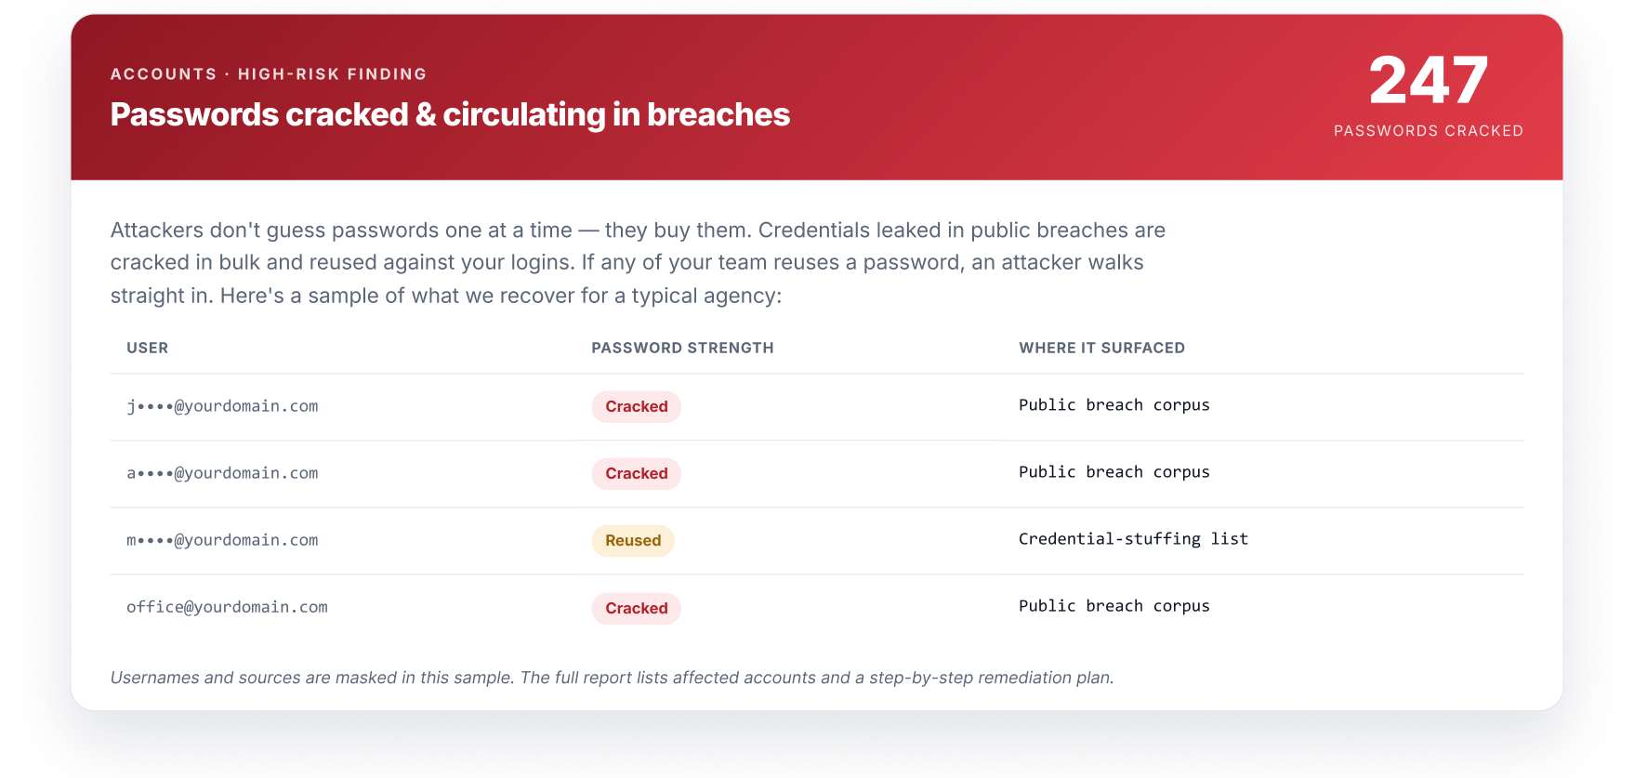Select the a••••@yourdomain.com user row
Viewport: 1634px width, 778px height.
[x=817, y=474]
